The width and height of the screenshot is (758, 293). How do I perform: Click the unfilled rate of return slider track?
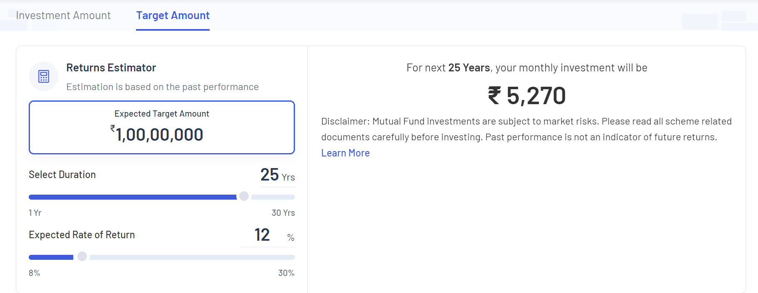(x=191, y=257)
